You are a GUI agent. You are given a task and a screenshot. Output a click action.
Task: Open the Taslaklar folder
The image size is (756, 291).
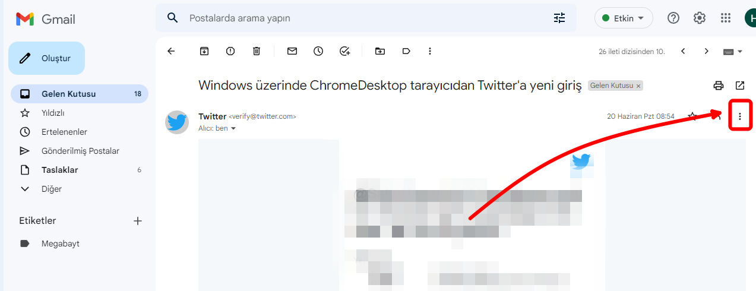[x=59, y=170]
